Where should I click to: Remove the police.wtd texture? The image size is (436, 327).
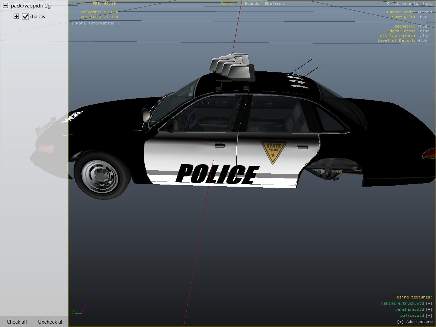coord(429,315)
